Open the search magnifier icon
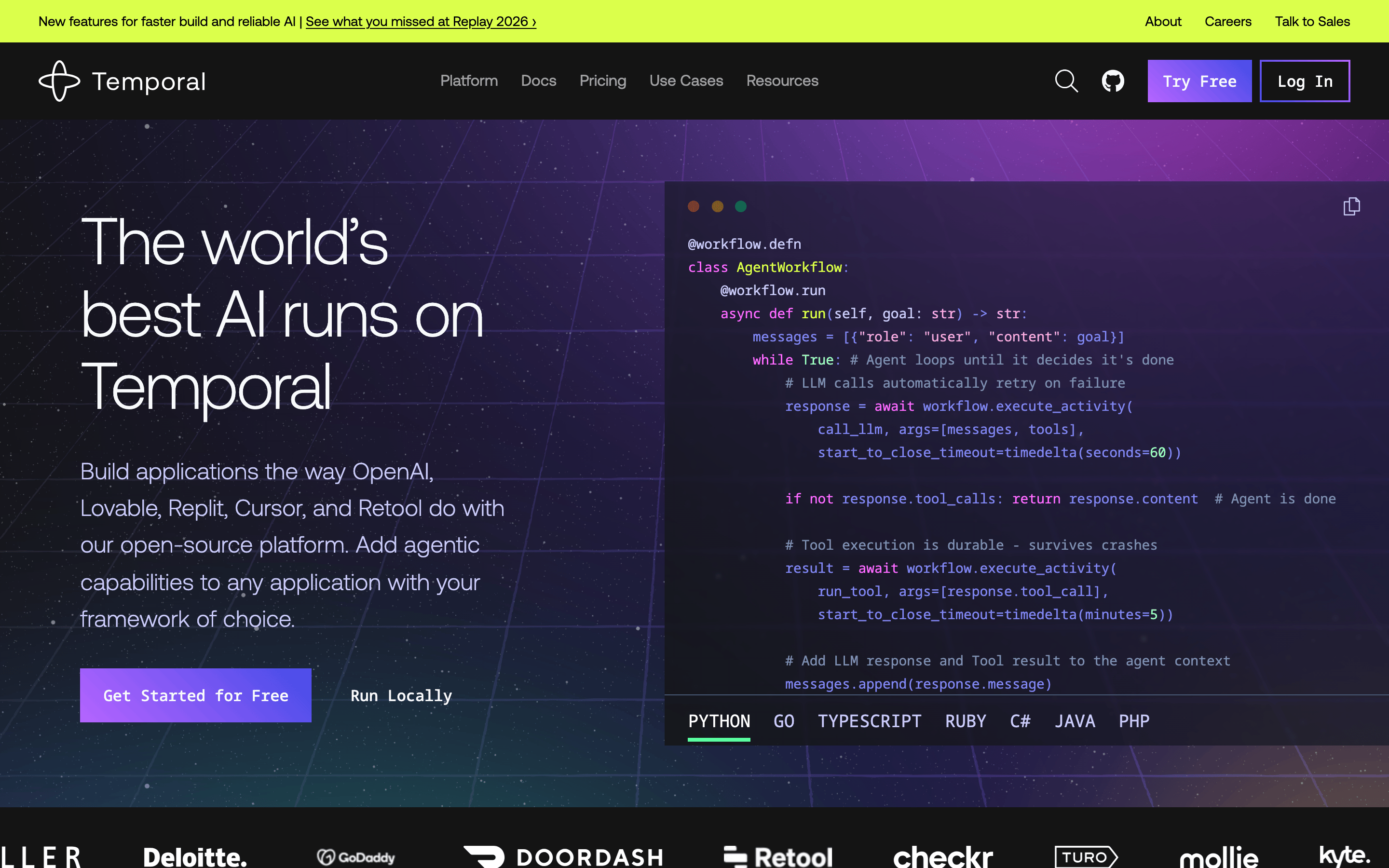 click(1066, 81)
